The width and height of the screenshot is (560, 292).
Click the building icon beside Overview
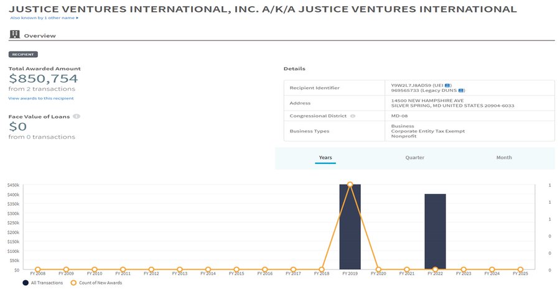click(15, 35)
